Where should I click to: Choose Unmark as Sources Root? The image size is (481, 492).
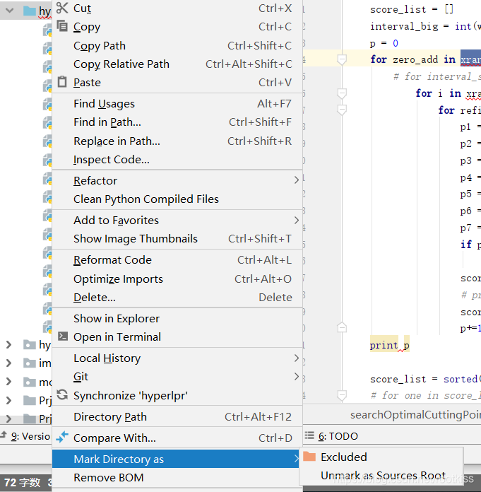[381, 475]
